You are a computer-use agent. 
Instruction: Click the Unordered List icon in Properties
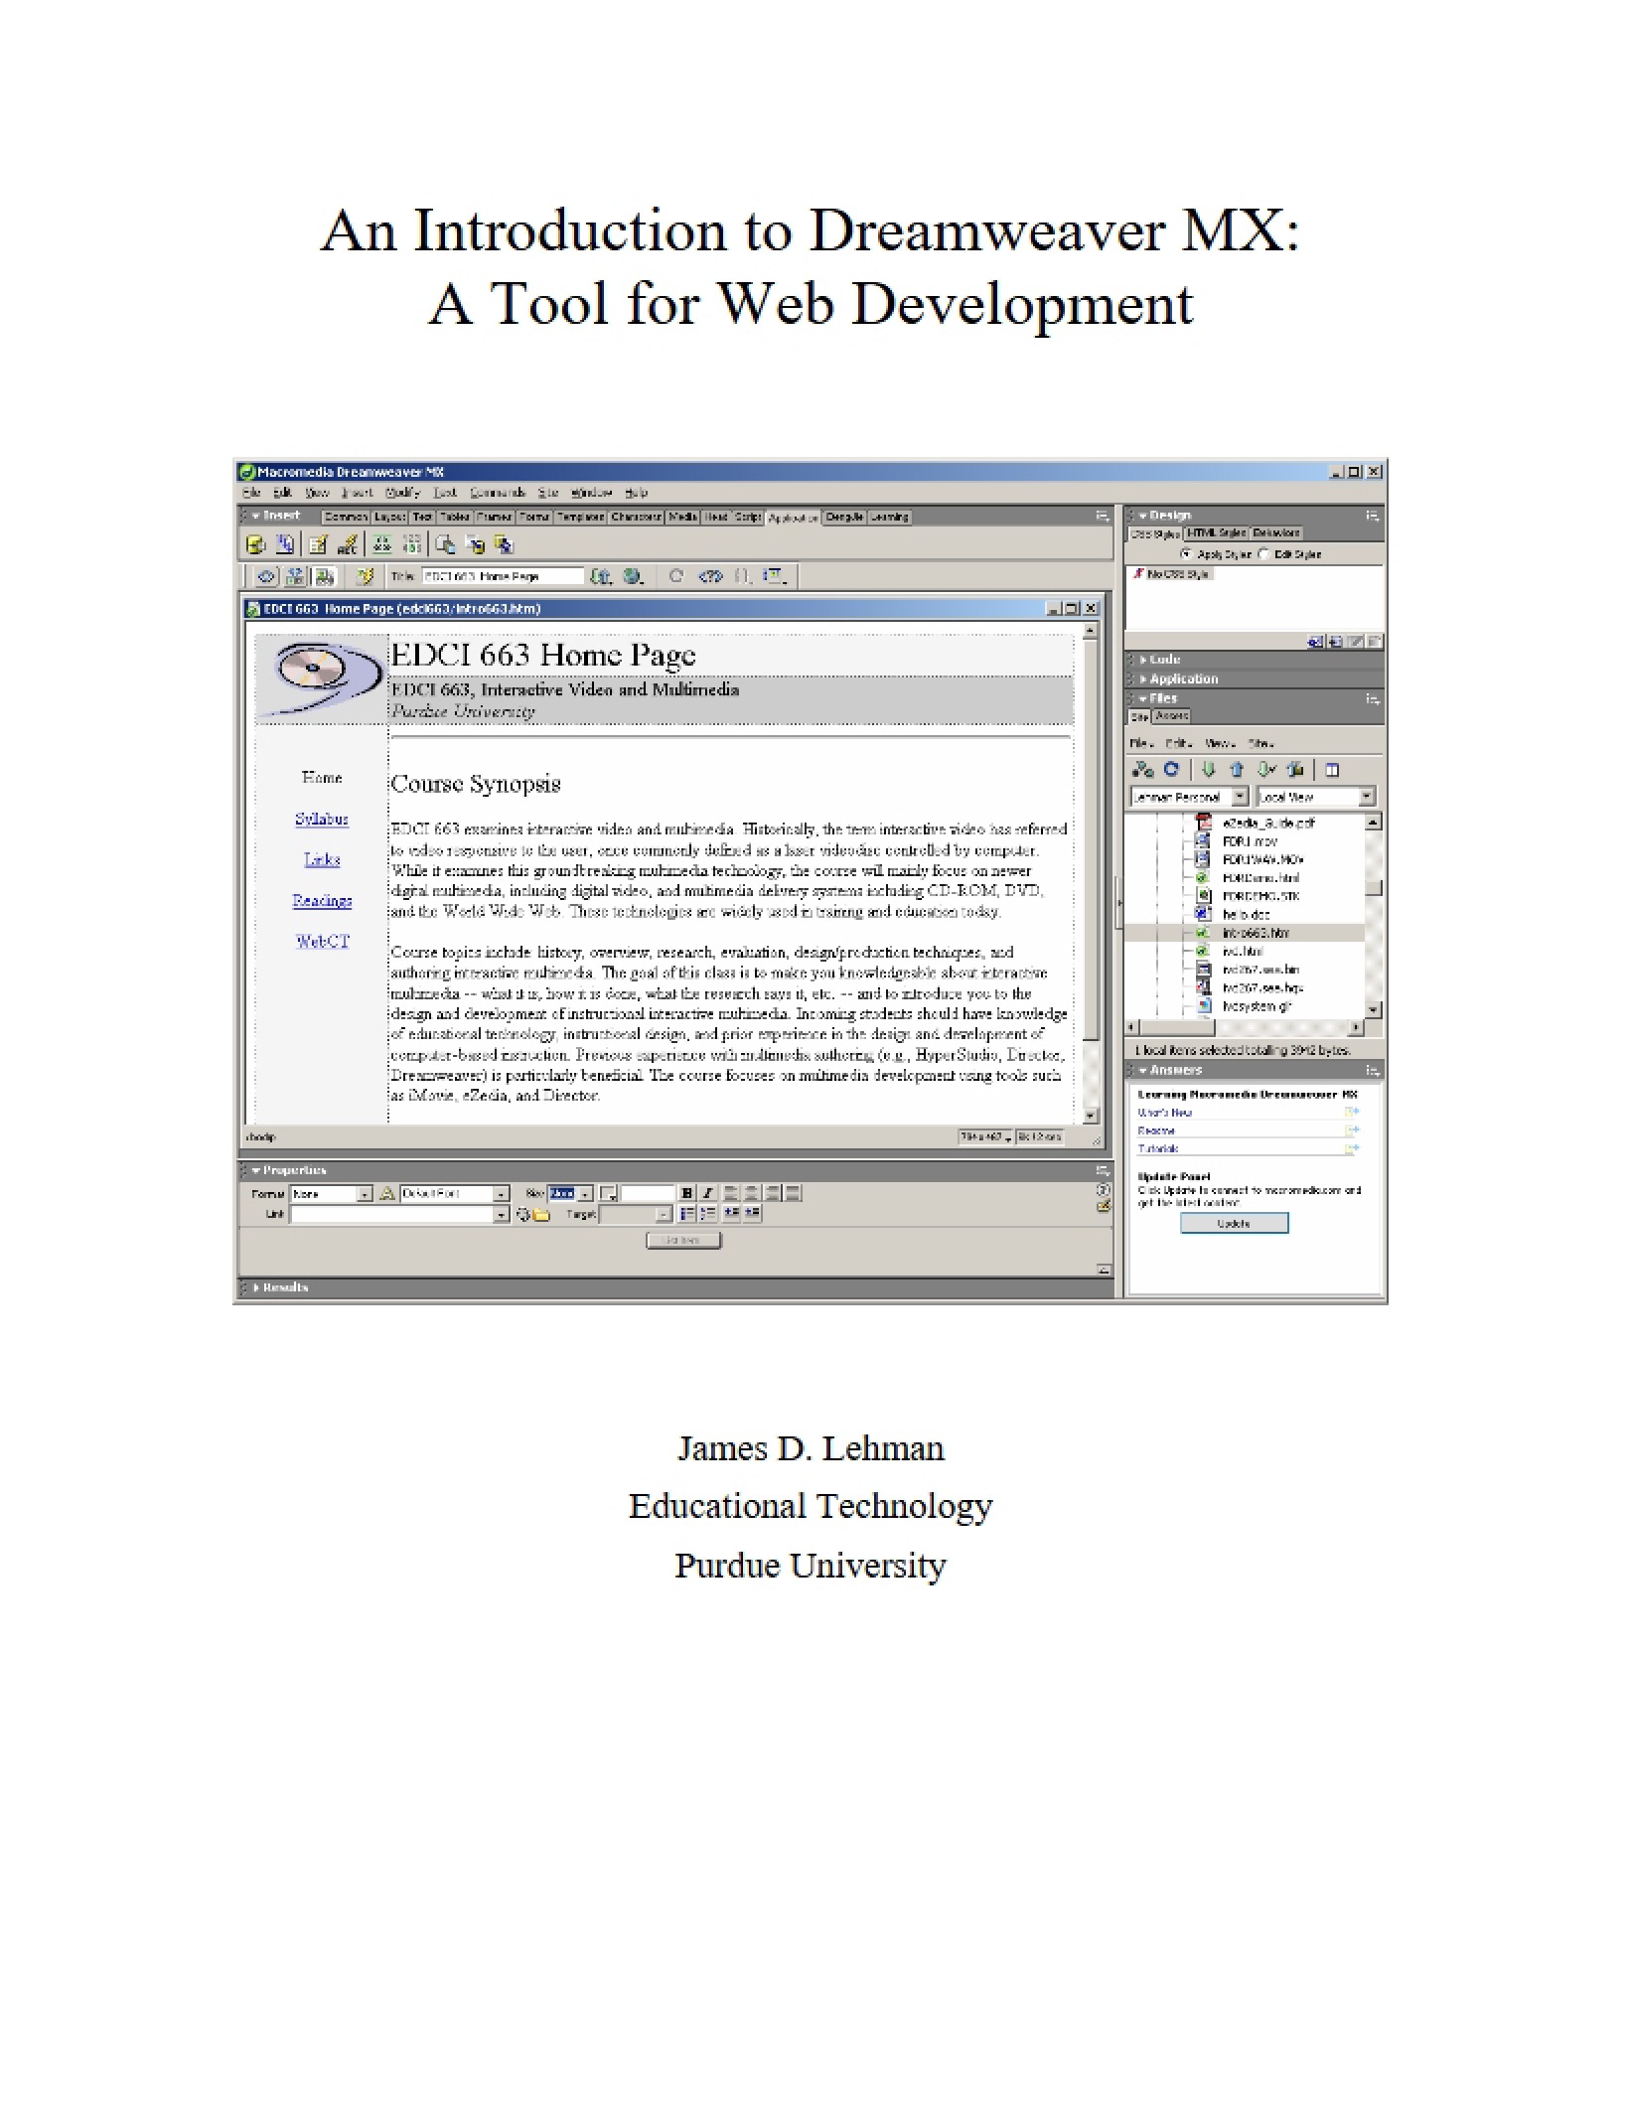pos(687,1214)
